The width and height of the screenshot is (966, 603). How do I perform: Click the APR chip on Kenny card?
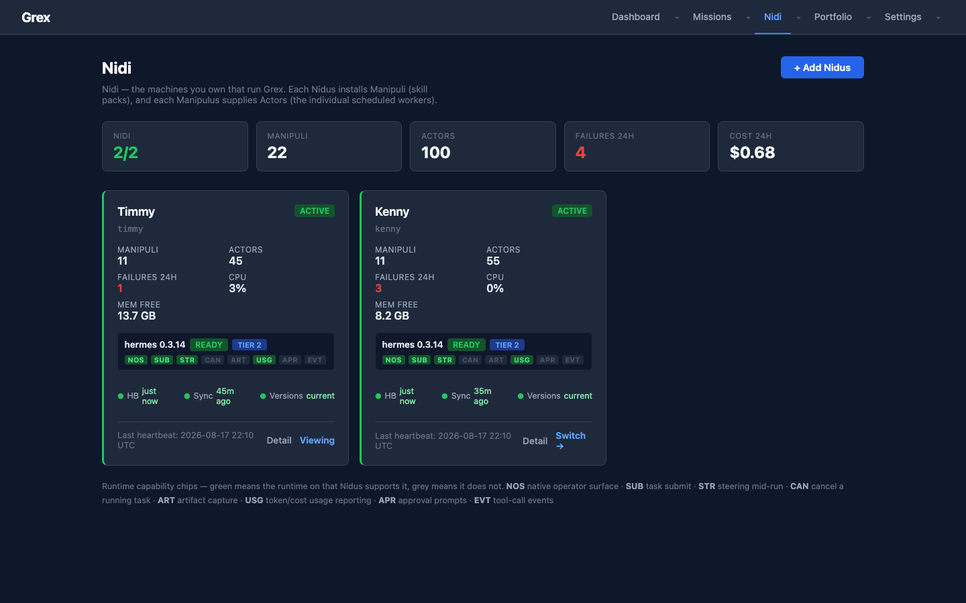[x=547, y=360]
